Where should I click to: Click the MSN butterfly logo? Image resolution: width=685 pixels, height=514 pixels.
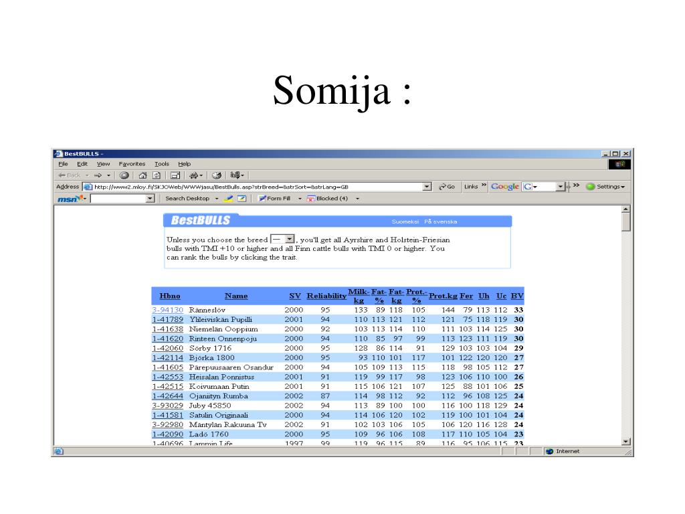tap(70, 199)
